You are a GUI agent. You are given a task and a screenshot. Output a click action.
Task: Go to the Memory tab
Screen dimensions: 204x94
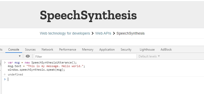88,50
